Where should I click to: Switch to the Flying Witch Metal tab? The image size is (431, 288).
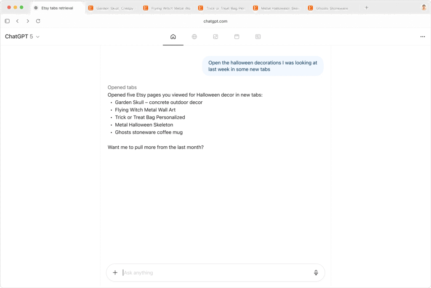(167, 8)
